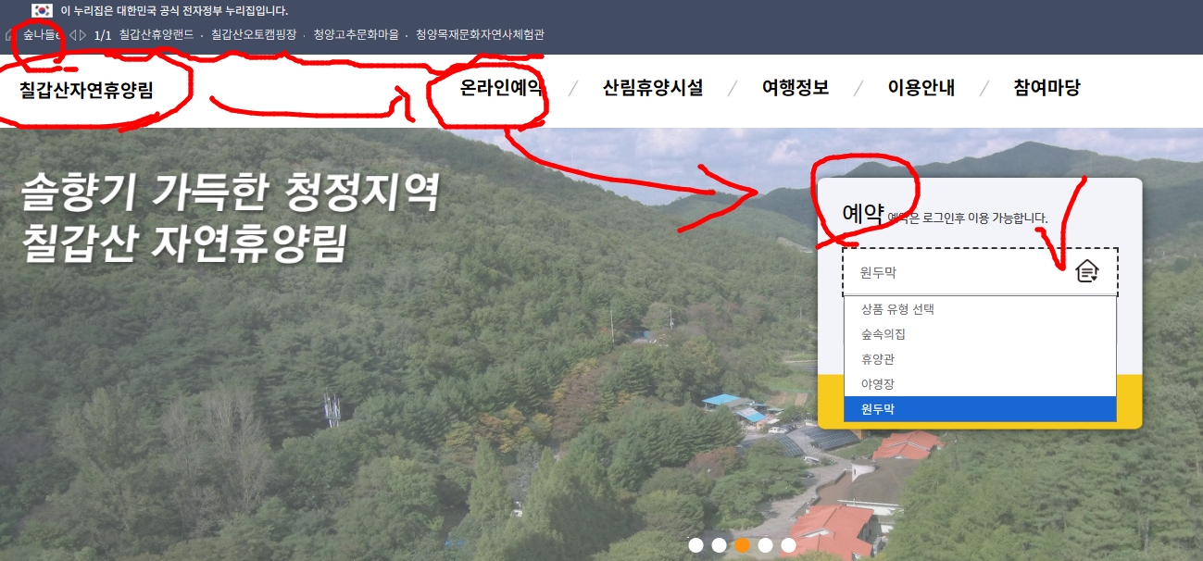Screen dimensions: 1203x561
Task: Show the previous related site arrow
Action: [x=73, y=35]
